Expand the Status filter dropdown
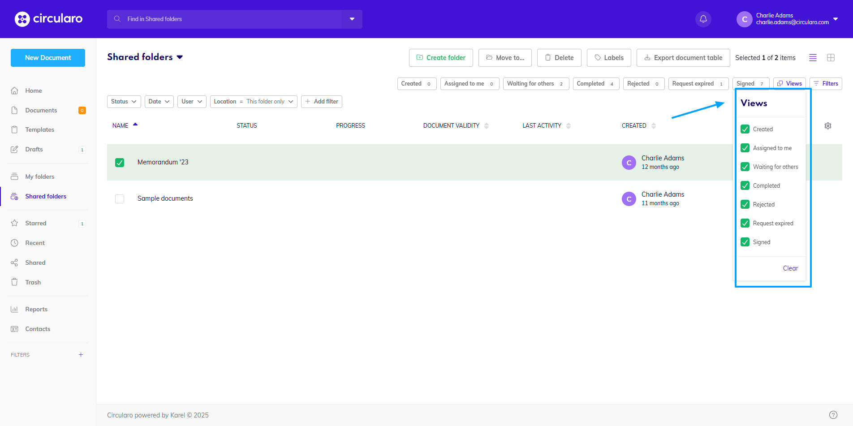Viewport: 853px width, 426px height. (124, 102)
